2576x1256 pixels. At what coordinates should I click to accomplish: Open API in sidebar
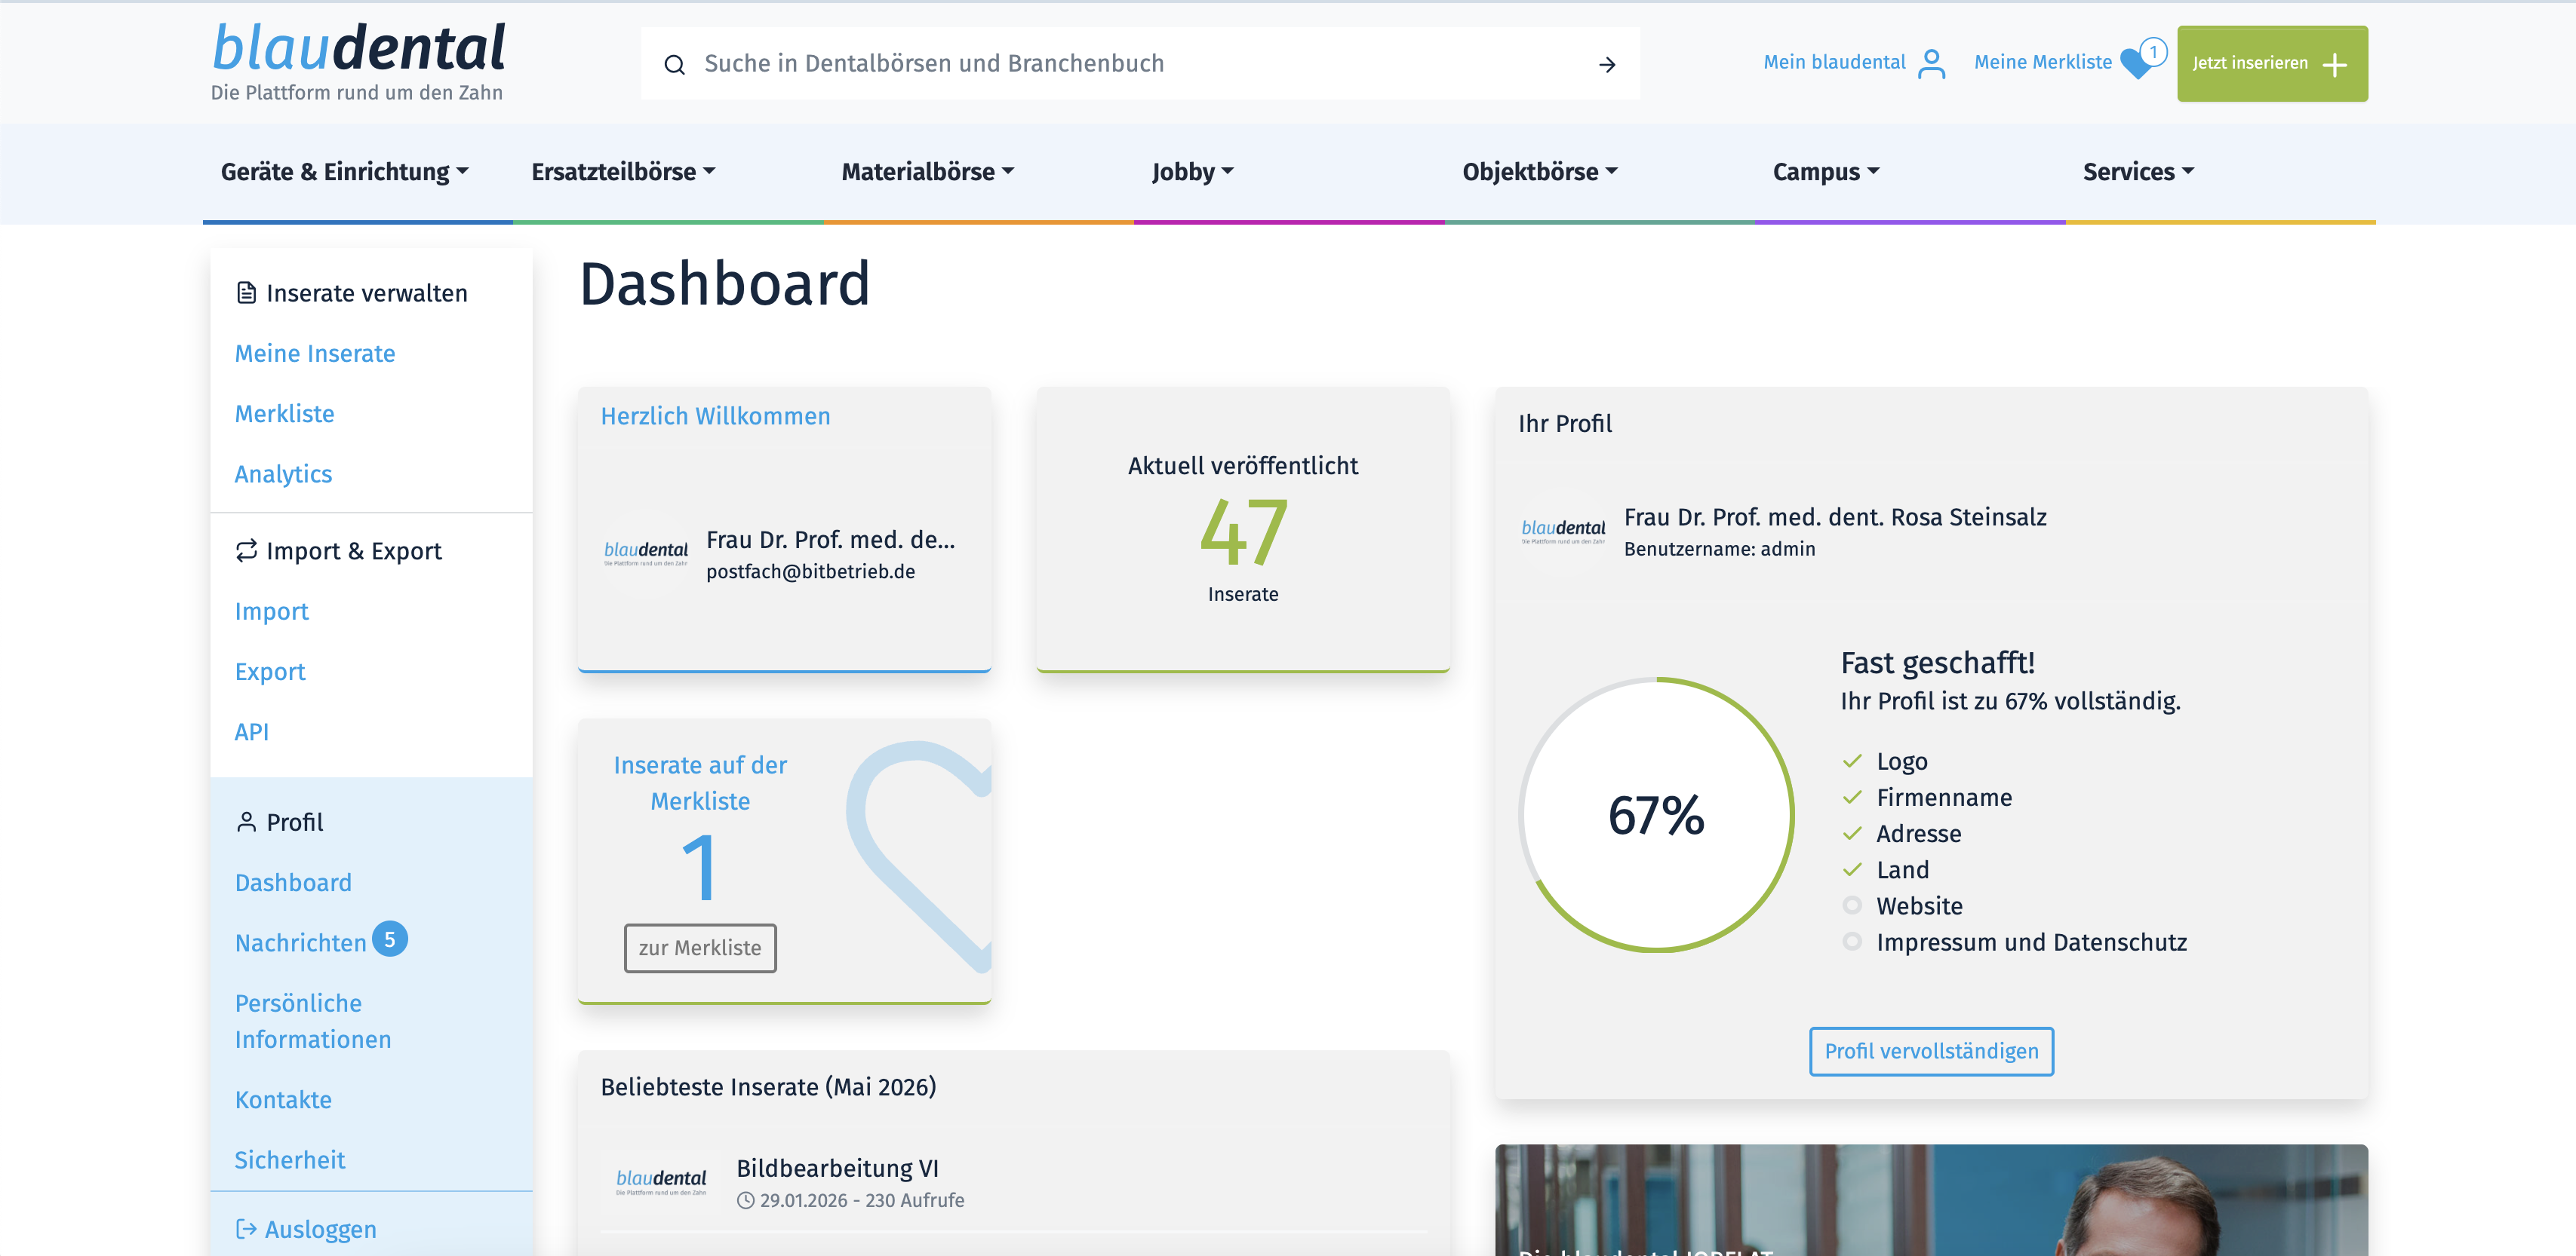252,731
